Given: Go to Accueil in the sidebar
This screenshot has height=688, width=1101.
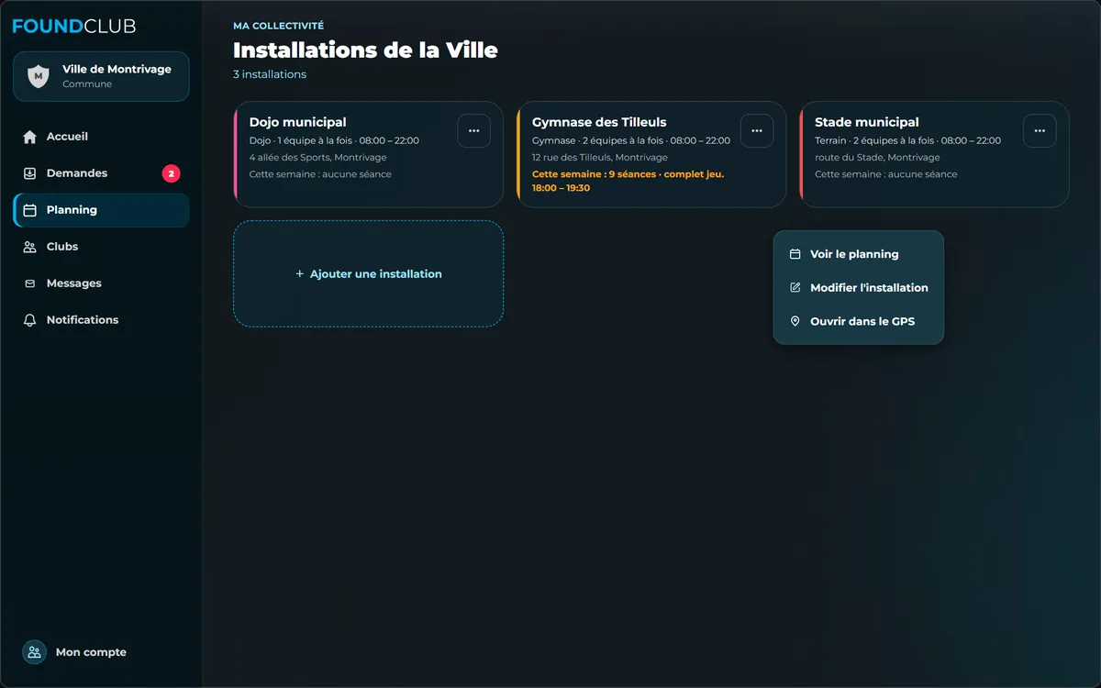Looking at the screenshot, I should click(x=101, y=137).
